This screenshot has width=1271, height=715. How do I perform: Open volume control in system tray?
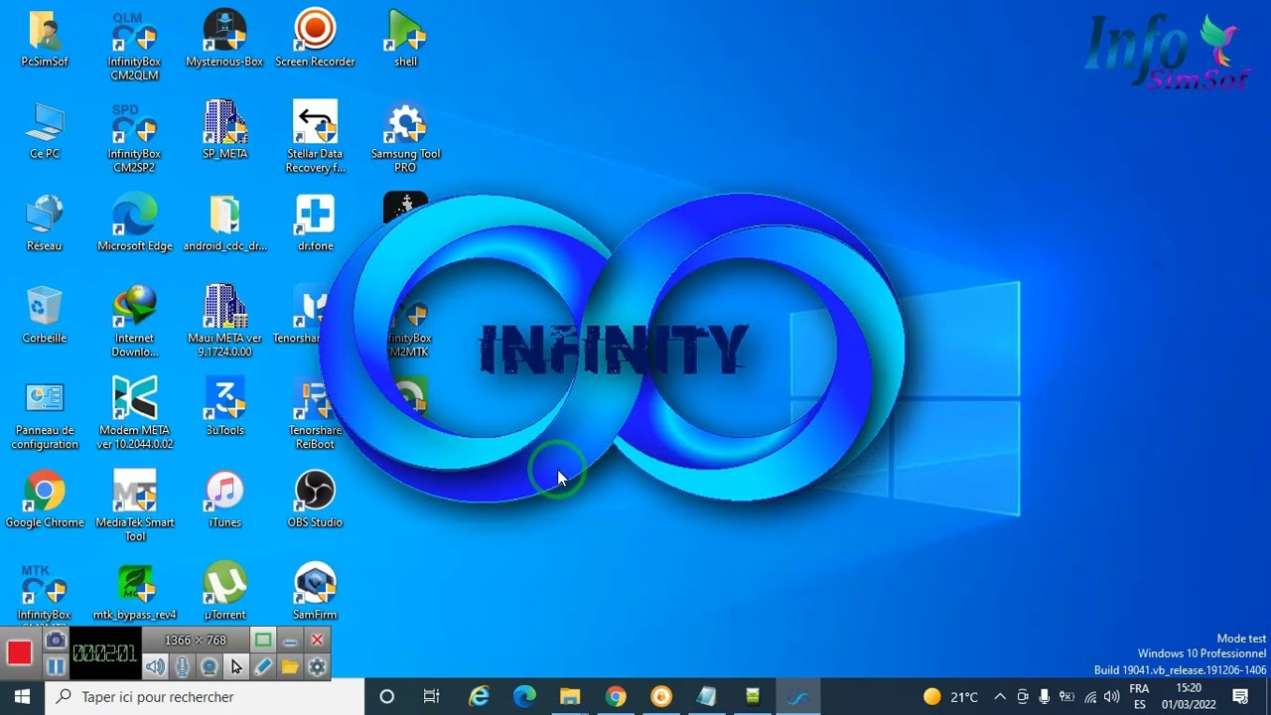(1111, 697)
